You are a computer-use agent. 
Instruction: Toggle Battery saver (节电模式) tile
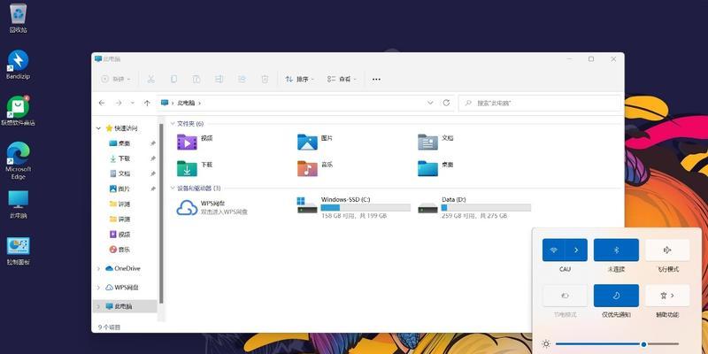[x=565, y=296]
